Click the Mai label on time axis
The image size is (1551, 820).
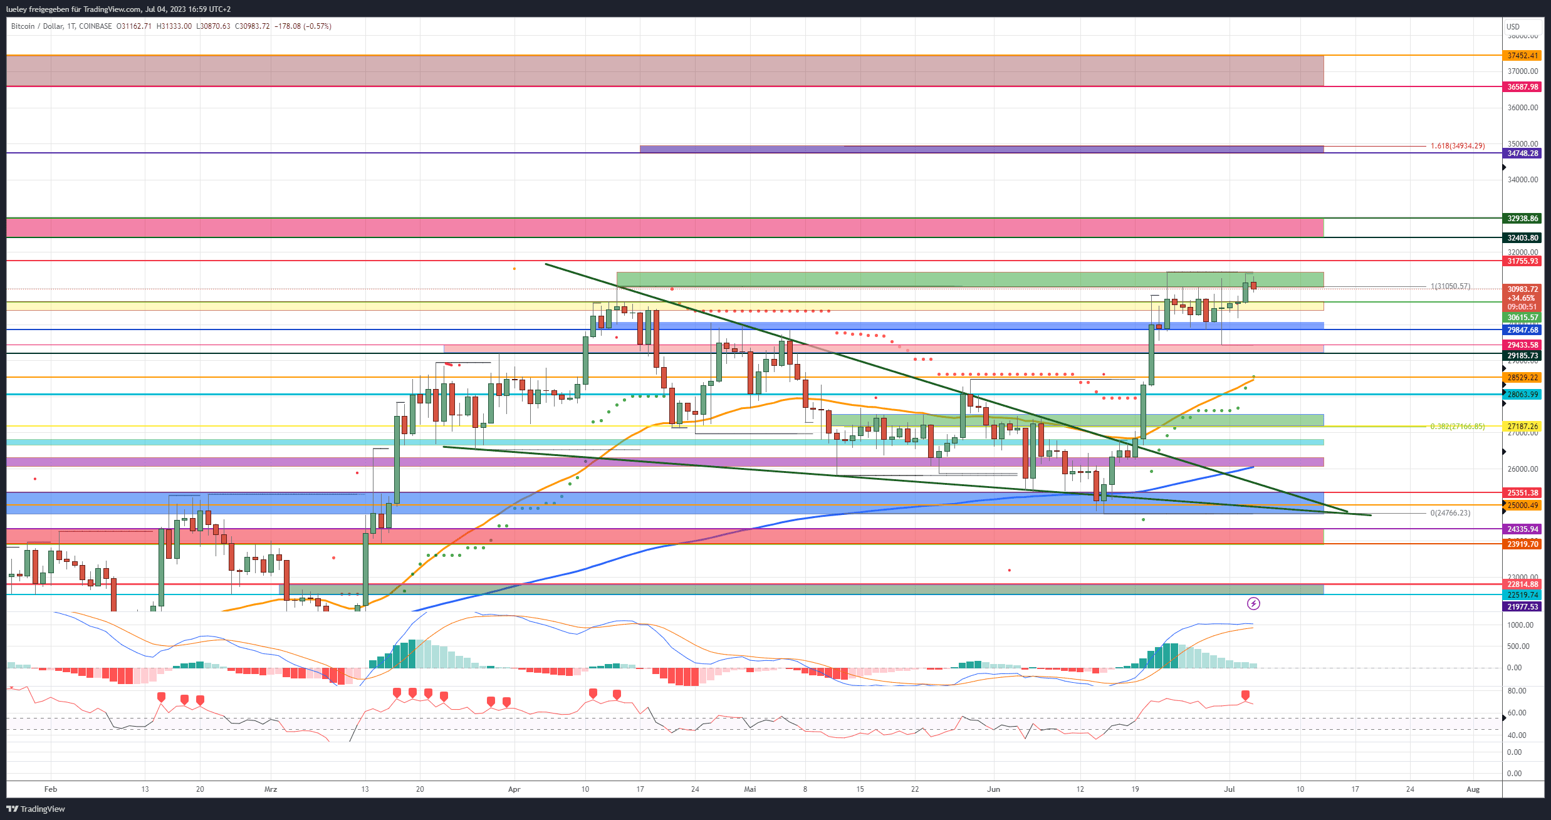click(x=750, y=789)
